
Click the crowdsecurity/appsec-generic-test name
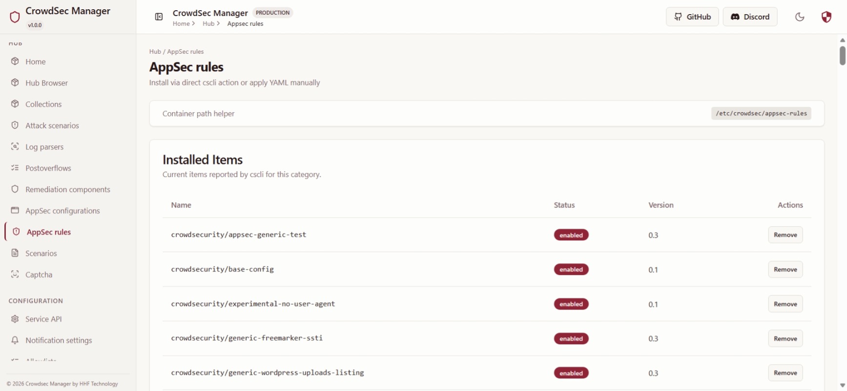[239, 235]
